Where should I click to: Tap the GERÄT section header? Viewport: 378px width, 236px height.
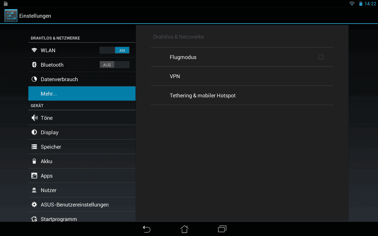point(37,105)
